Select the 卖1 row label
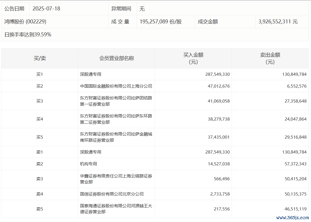 point(40,152)
